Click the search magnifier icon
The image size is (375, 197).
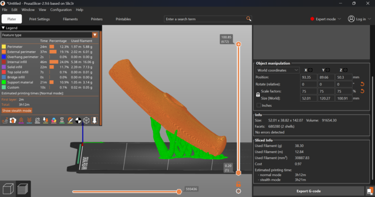(248, 19)
